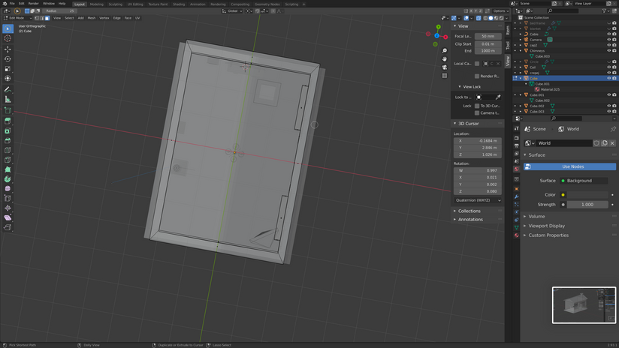
Task: Click the Use Nodes button
Action: point(569,166)
